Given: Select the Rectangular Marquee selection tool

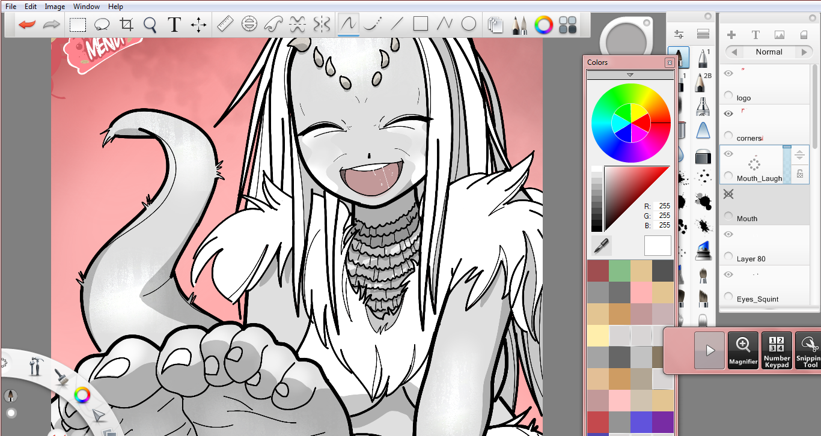Looking at the screenshot, I should click(x=78, y=25).
